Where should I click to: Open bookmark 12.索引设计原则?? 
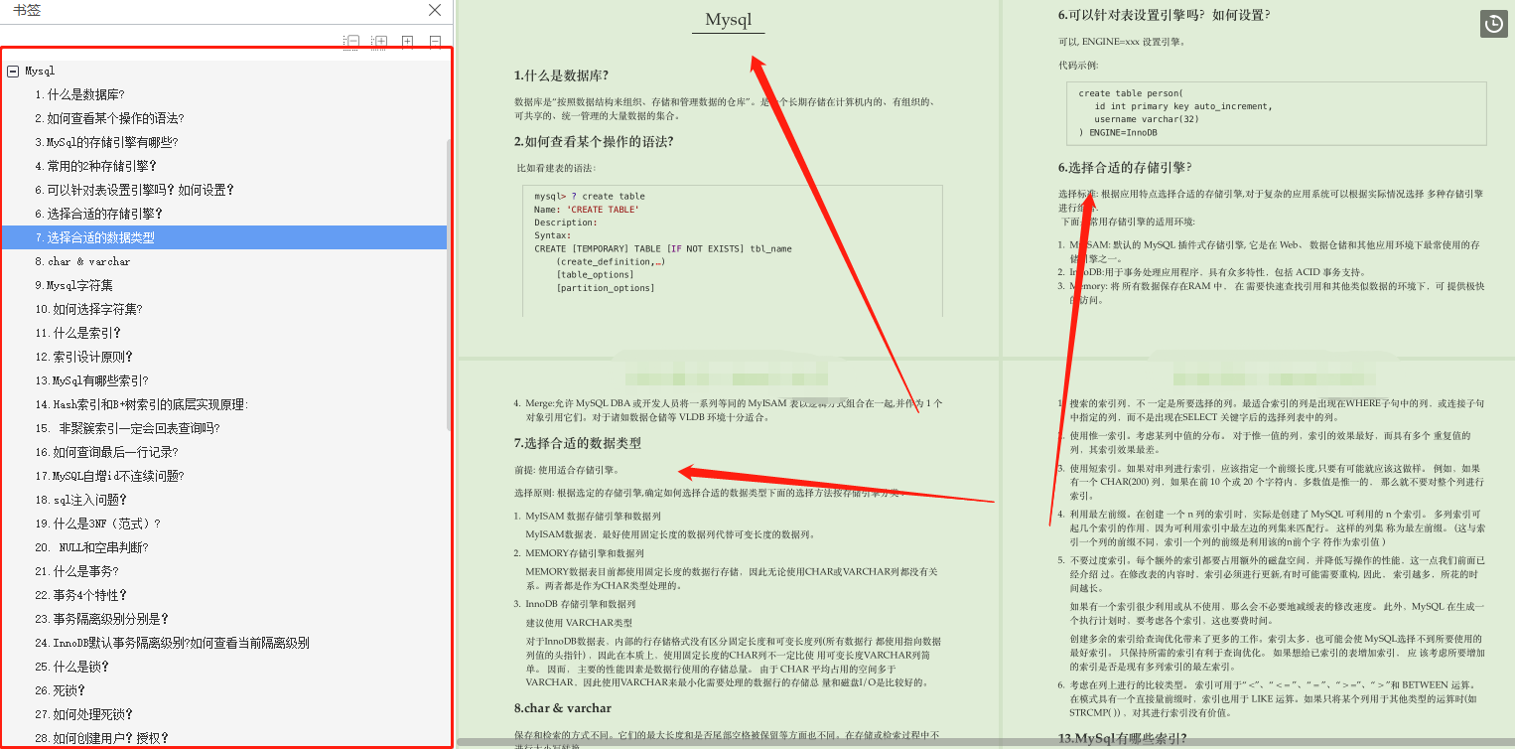[83, 357]
